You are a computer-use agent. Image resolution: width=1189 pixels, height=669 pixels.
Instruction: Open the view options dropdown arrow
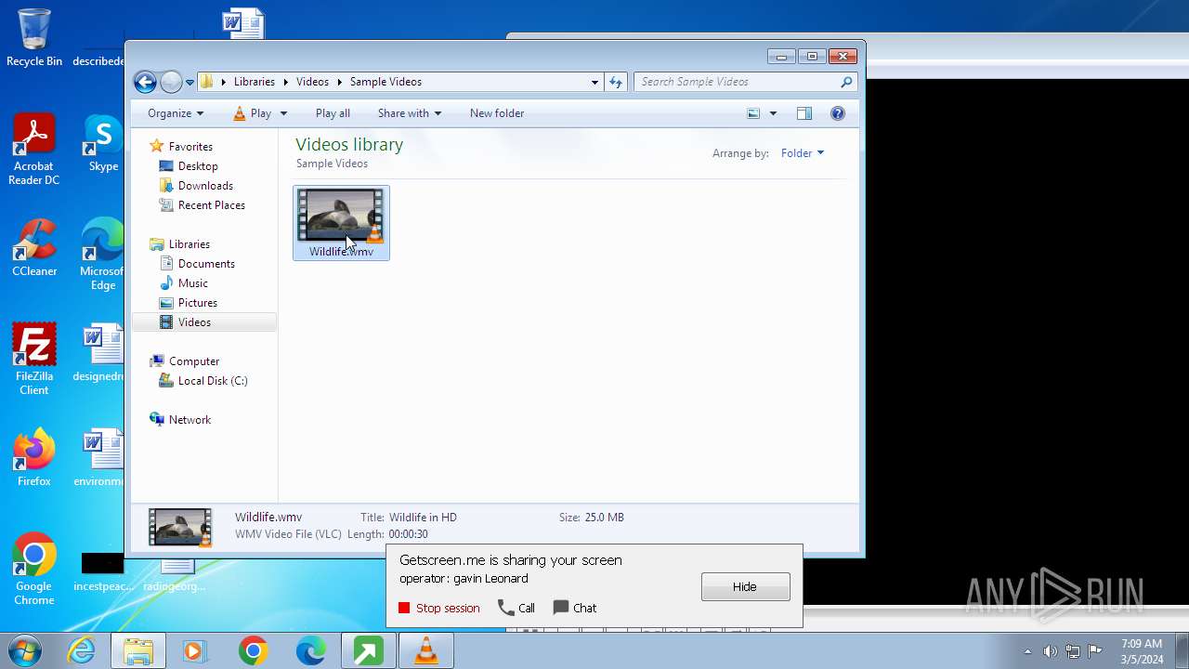pos(773,113)
